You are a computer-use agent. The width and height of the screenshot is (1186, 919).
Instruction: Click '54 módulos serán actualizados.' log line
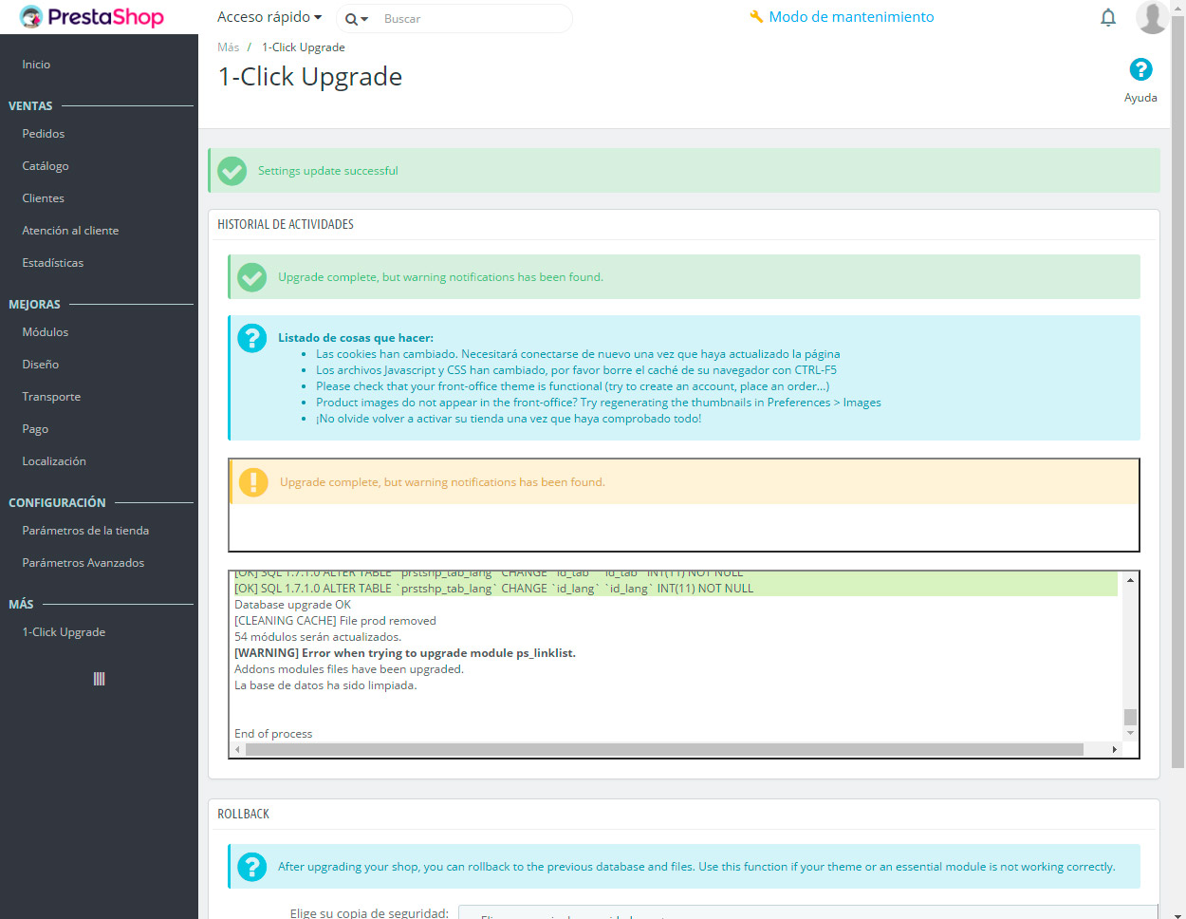[318, 637]
